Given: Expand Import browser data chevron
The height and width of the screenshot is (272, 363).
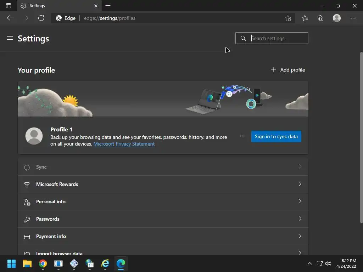Looking at the screenshot, I should [300, 253].
